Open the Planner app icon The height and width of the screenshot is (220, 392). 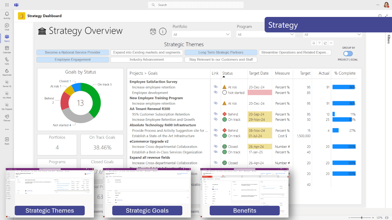click(x=7, y=118)
